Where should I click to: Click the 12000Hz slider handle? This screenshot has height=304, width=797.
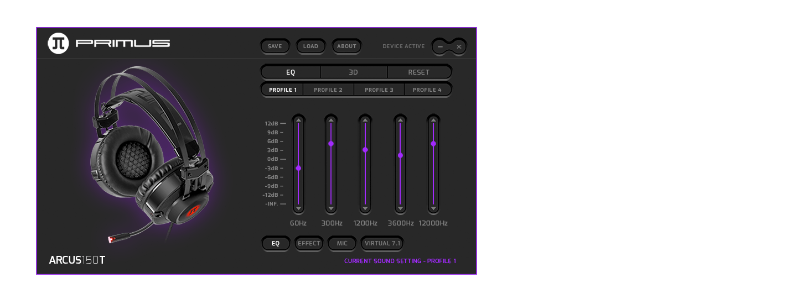tap(433, 144)
